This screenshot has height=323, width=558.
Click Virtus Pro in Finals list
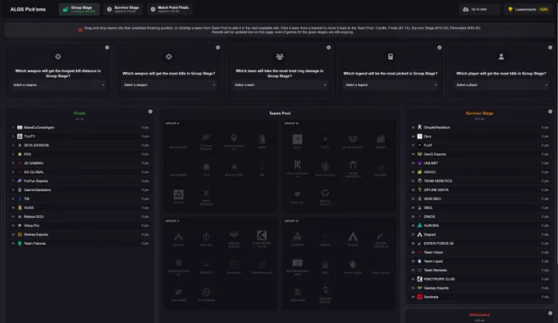80,225
